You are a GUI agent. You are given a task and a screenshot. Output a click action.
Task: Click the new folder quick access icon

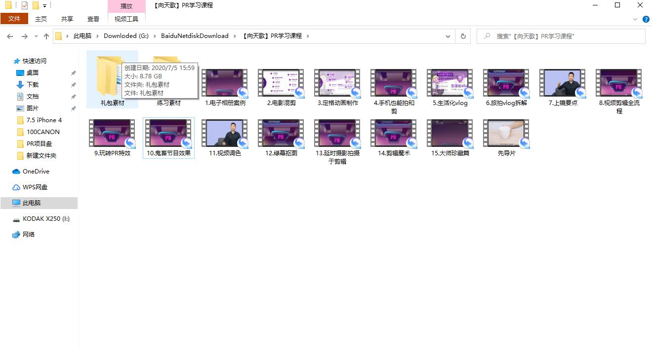[36, 6]
